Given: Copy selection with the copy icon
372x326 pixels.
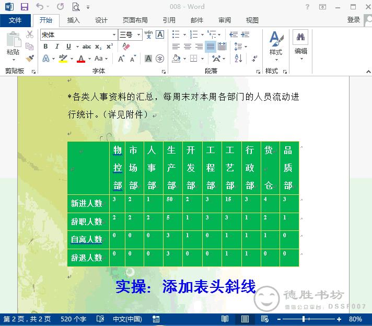Looking at the screenshot, I should coord(29,46).
